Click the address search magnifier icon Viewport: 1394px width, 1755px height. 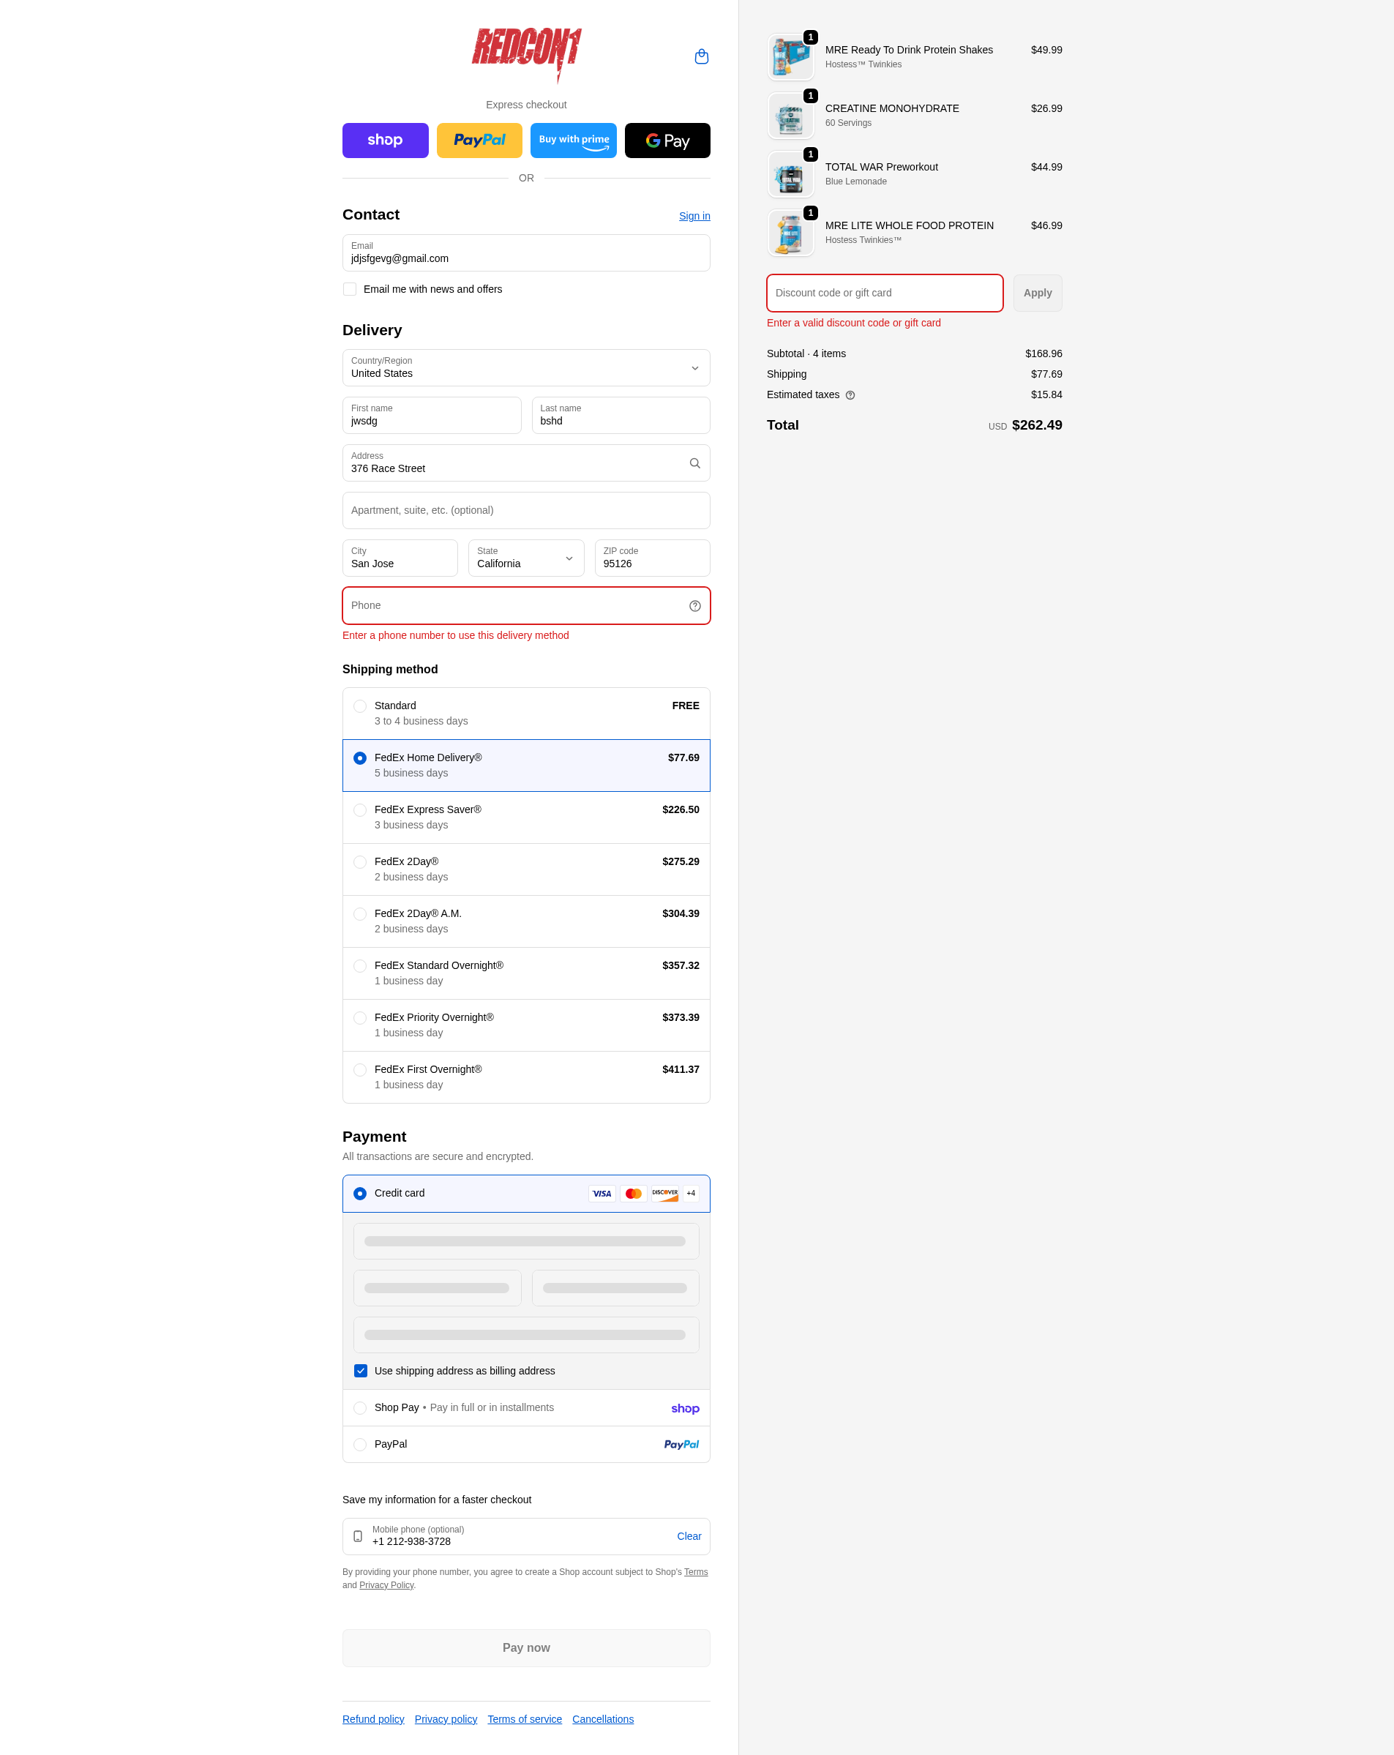click(694, 463)
